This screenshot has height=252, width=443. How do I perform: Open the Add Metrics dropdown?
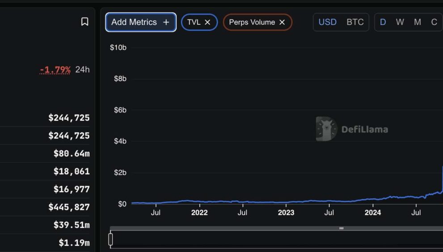click(141, 22)
